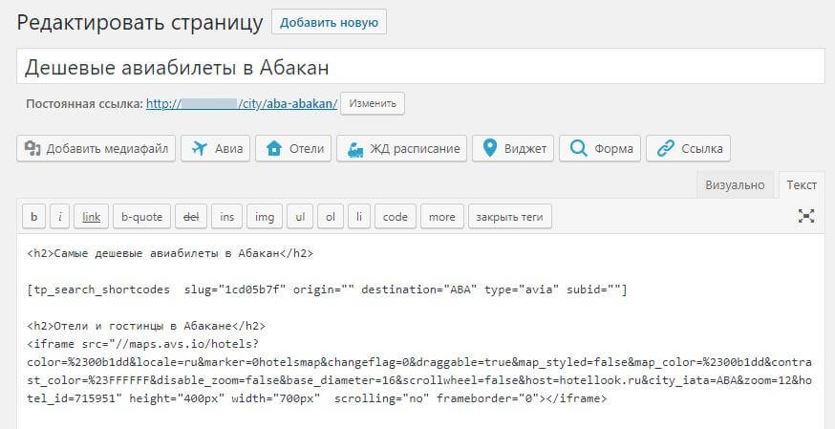Screen dimensions: 835x429
Task: Click into the page title field
Action: pos(420,67)
